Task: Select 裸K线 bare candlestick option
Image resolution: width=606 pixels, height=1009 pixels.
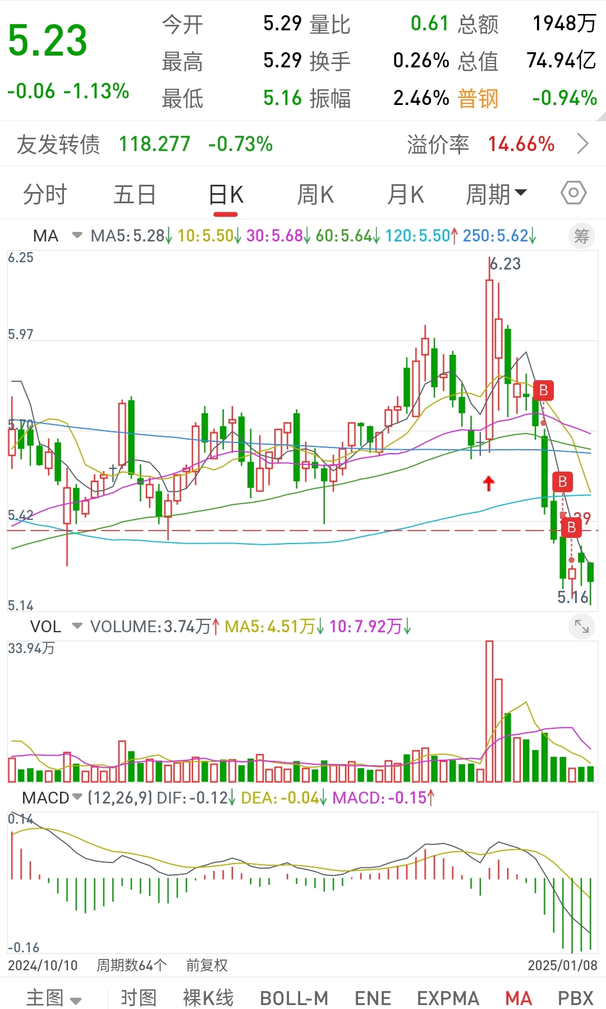Action: (x=208, y=998)
